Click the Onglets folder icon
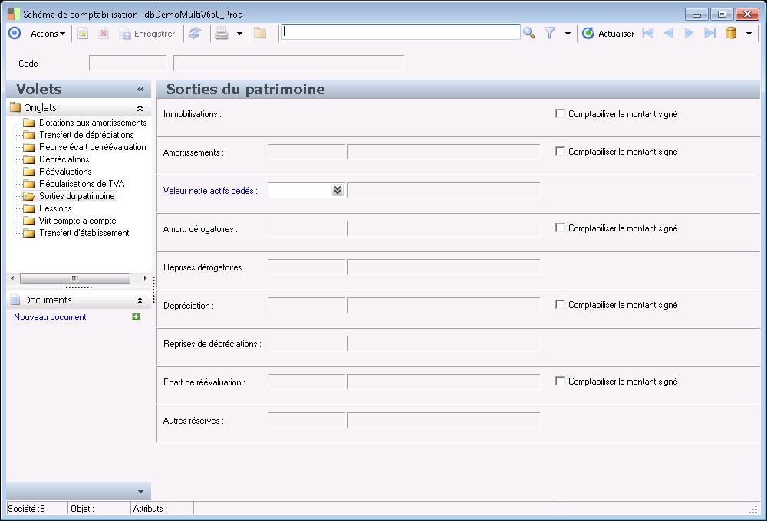 (15, 107)
